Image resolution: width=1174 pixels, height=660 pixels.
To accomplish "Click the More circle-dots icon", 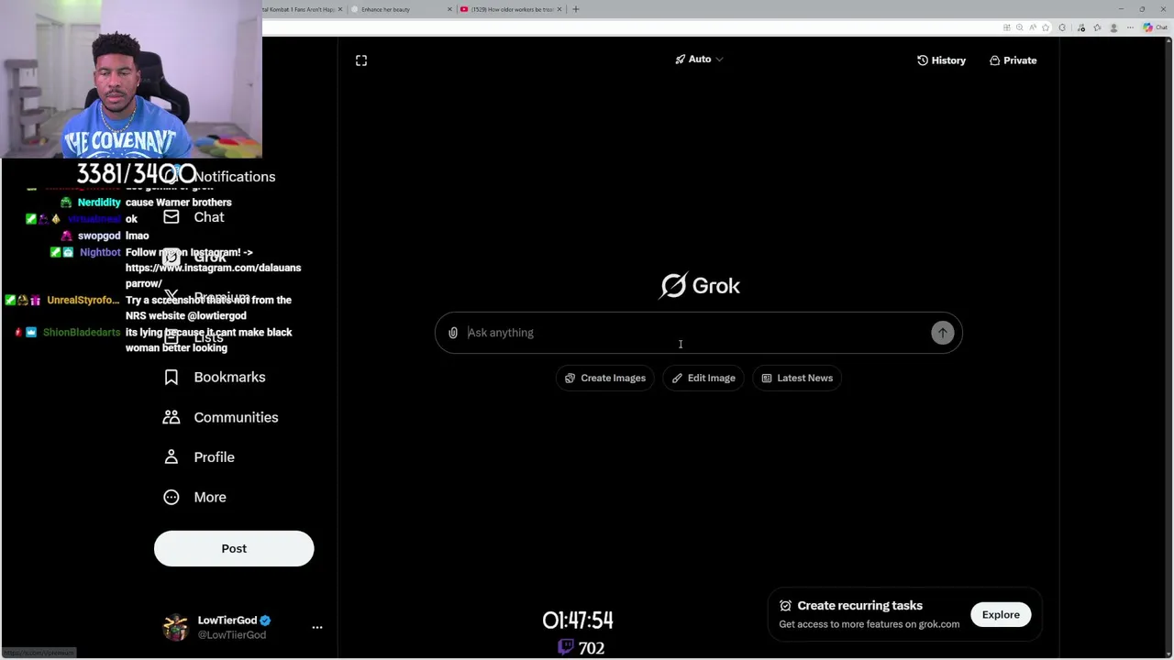I will 172,497.
